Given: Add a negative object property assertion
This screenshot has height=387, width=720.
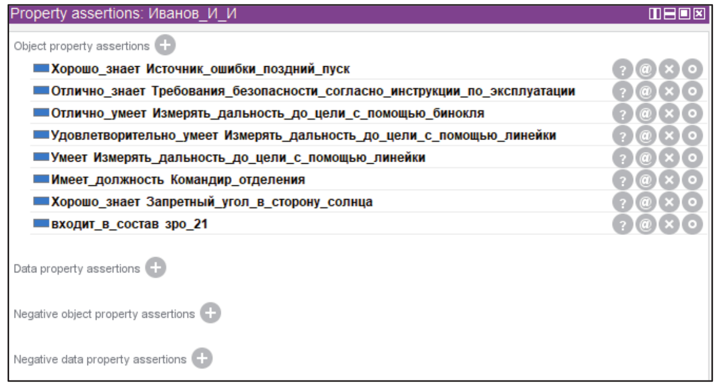Looking at the screenshot, I should click(210, 313).
